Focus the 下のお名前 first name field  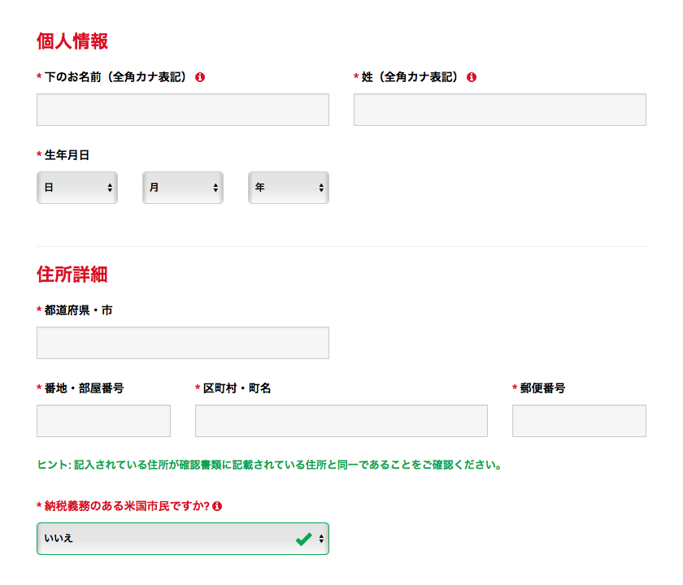coord(183,110)
